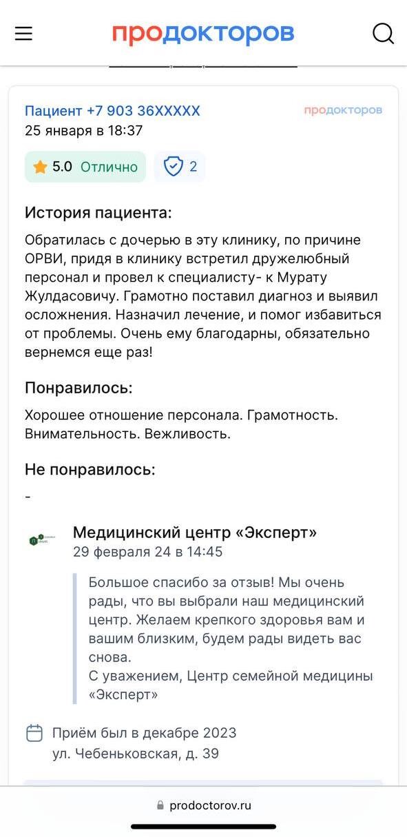Screen dimensions: 407x837
Task: Open patient profile +7 903 36XXXXX
Action: [112, 111]
